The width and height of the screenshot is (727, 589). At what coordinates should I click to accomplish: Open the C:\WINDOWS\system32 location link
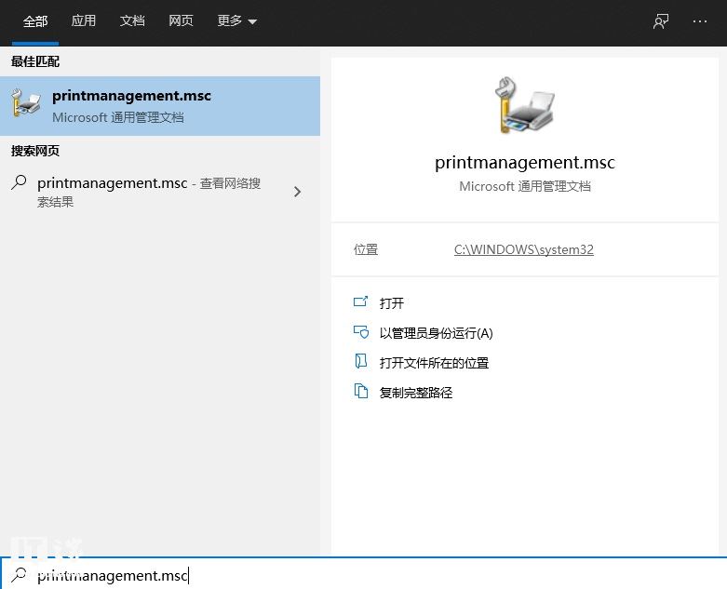click(x=523, y=249)
